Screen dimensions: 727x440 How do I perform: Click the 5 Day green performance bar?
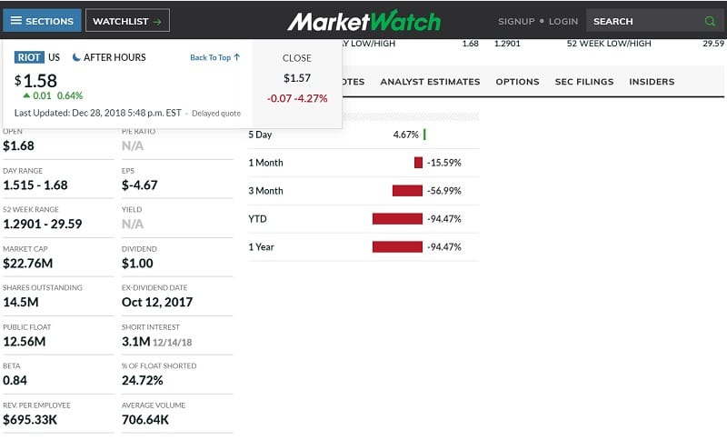tap(424, 135)
